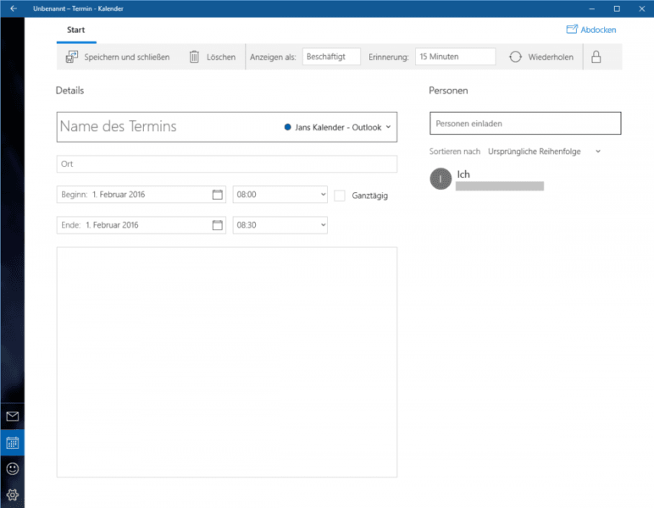Open the start date calendar picker
Image resolution: width=654 pixels, height=508 pixels.
[x=218, y=195]
